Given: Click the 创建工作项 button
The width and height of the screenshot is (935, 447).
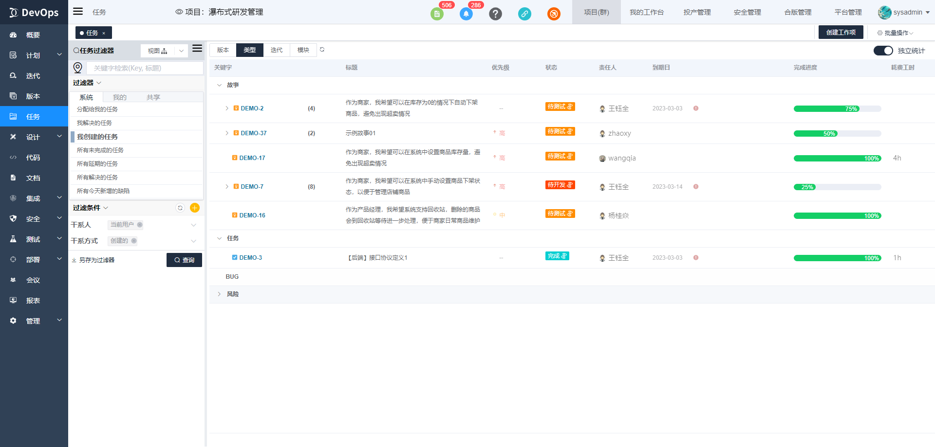Looking at the screenshot, I should click(x=841, y=33).
